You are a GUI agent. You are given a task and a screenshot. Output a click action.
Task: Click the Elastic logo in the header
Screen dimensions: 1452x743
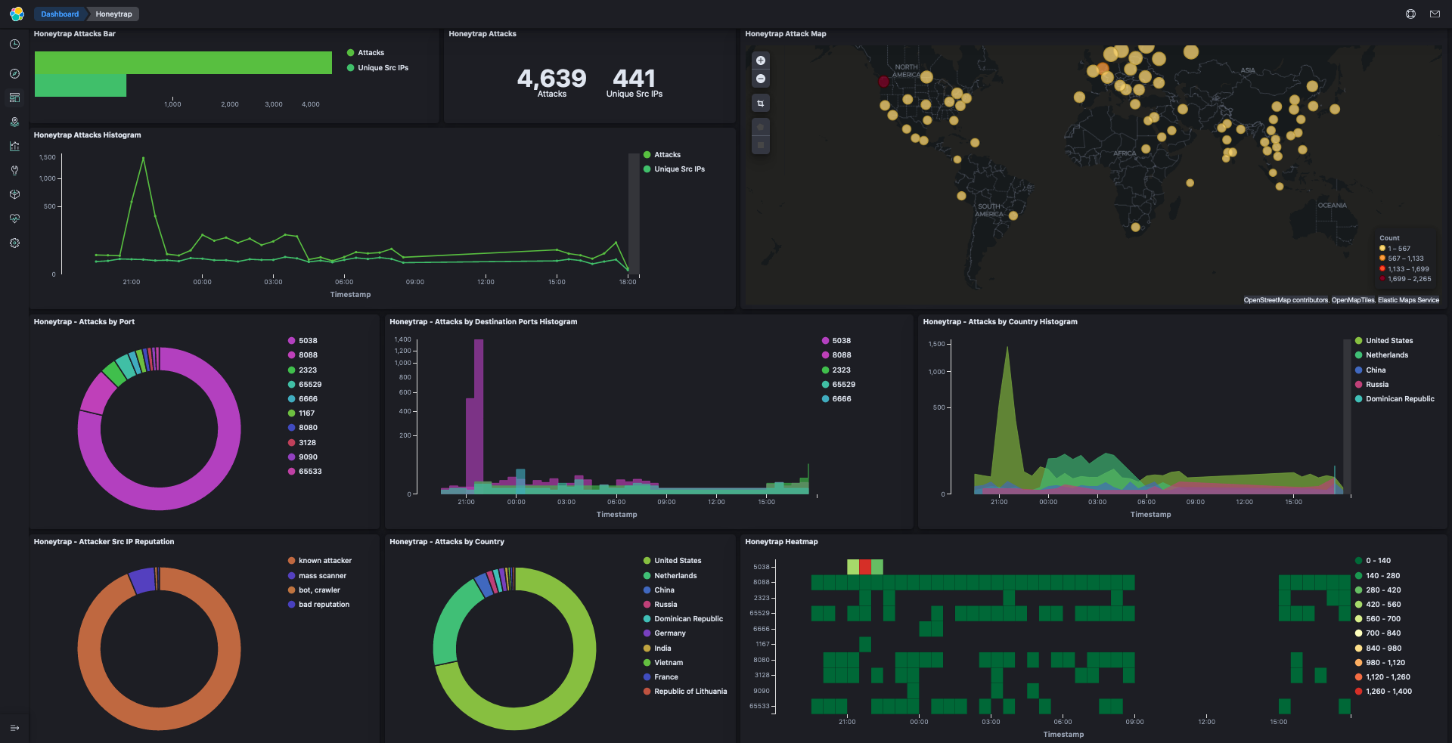[17, 14]
